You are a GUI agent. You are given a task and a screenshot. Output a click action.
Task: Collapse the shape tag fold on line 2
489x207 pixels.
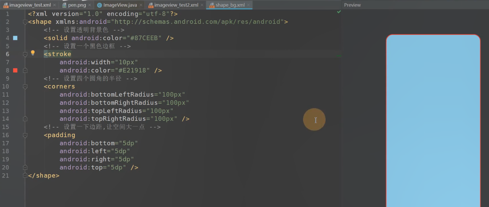(x=25, y=22)
